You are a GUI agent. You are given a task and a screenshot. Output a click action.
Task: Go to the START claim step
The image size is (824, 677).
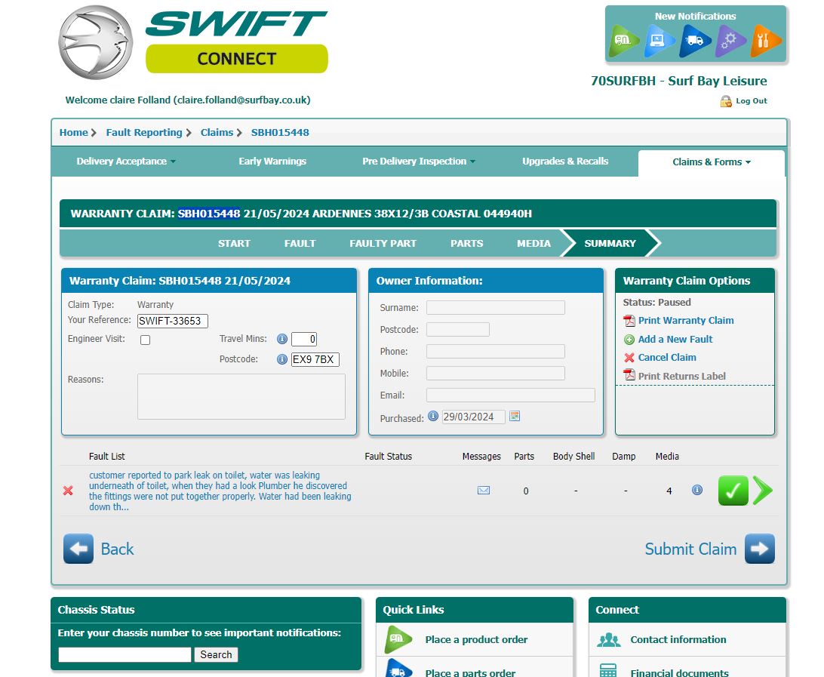point(234,243)
